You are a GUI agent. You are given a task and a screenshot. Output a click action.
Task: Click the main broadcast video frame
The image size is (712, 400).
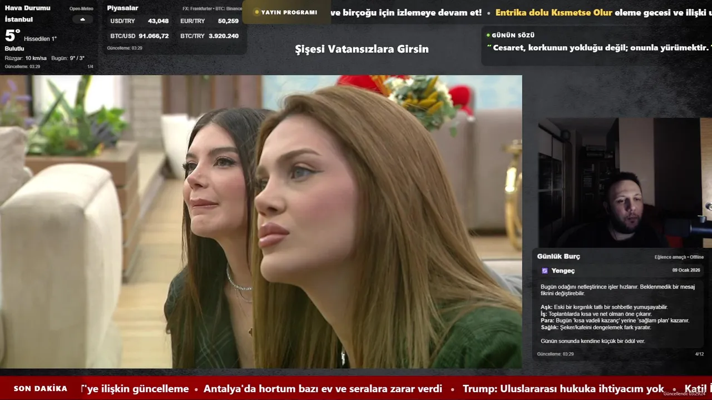[261, 222]
